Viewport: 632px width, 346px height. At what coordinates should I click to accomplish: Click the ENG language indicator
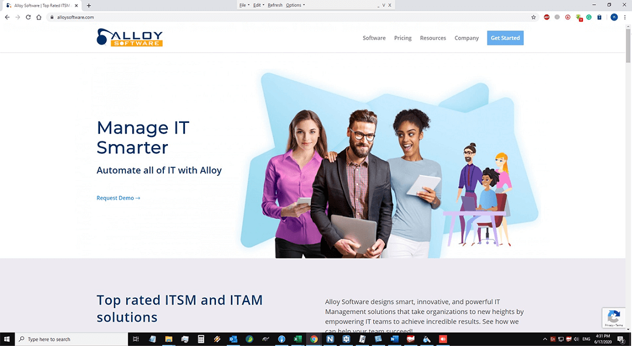586,339
